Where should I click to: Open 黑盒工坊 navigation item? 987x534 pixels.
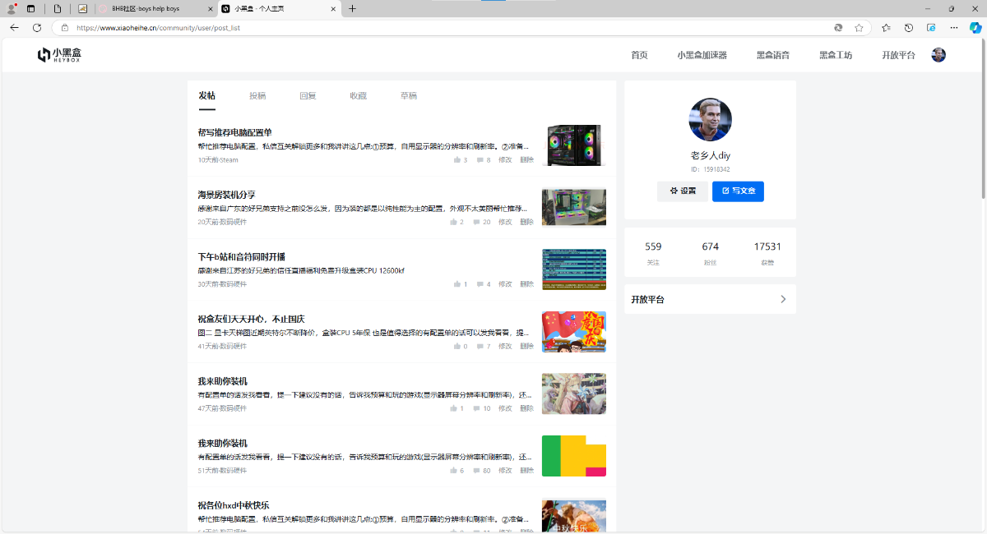(x=836, y=55)
